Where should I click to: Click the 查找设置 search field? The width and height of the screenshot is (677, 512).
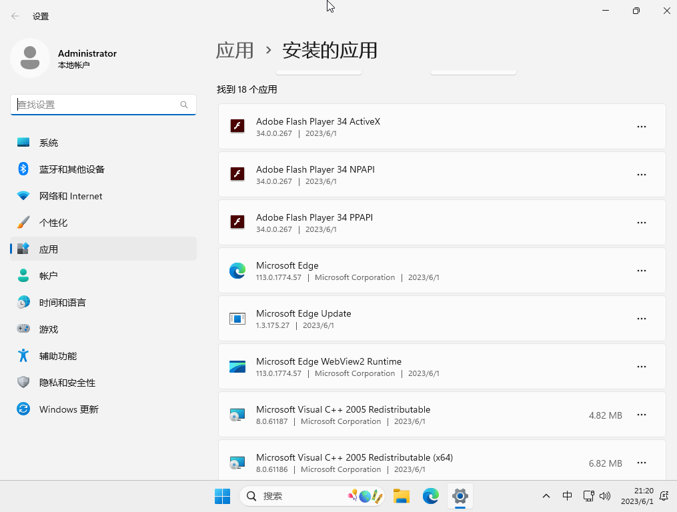coord(103,105)
